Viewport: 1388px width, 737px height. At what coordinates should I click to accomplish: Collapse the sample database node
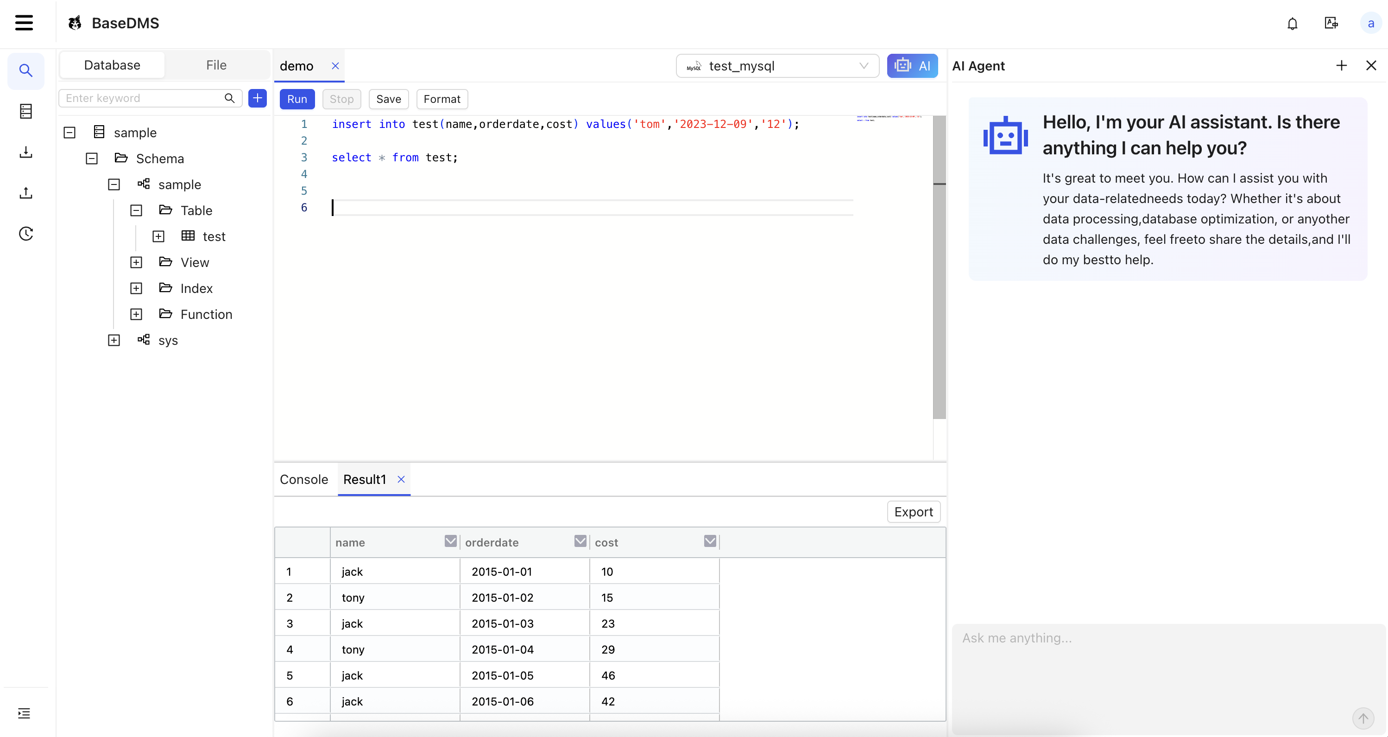tap(69, 133)
